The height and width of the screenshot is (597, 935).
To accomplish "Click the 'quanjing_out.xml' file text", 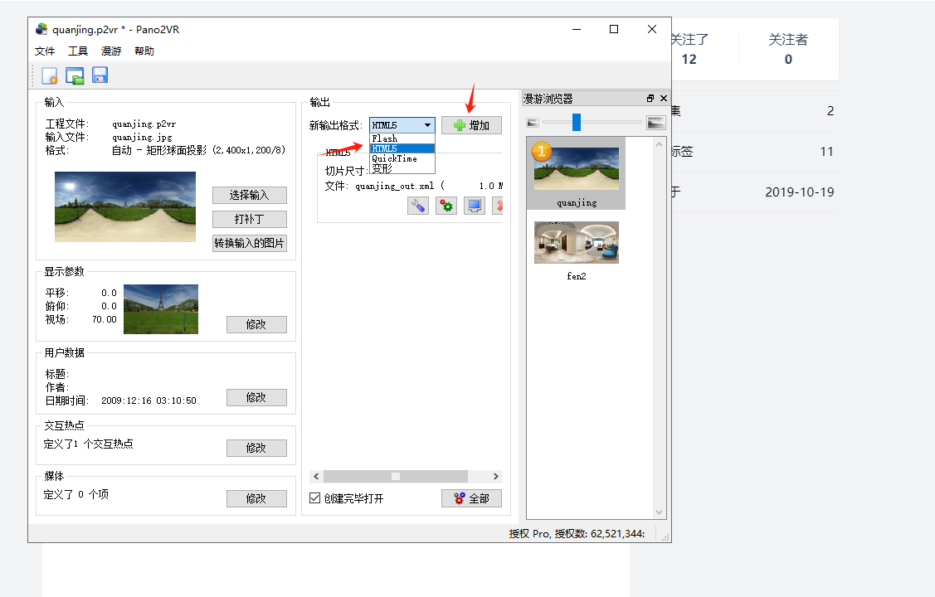I will [x=395, y=186].
